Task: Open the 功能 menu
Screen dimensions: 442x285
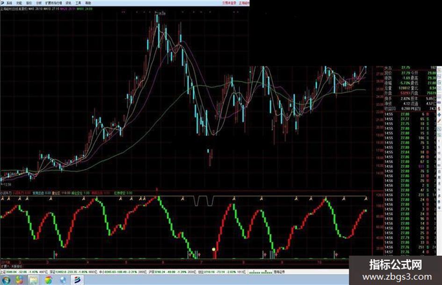Action: pyautogui.click(x=19, y=3)
